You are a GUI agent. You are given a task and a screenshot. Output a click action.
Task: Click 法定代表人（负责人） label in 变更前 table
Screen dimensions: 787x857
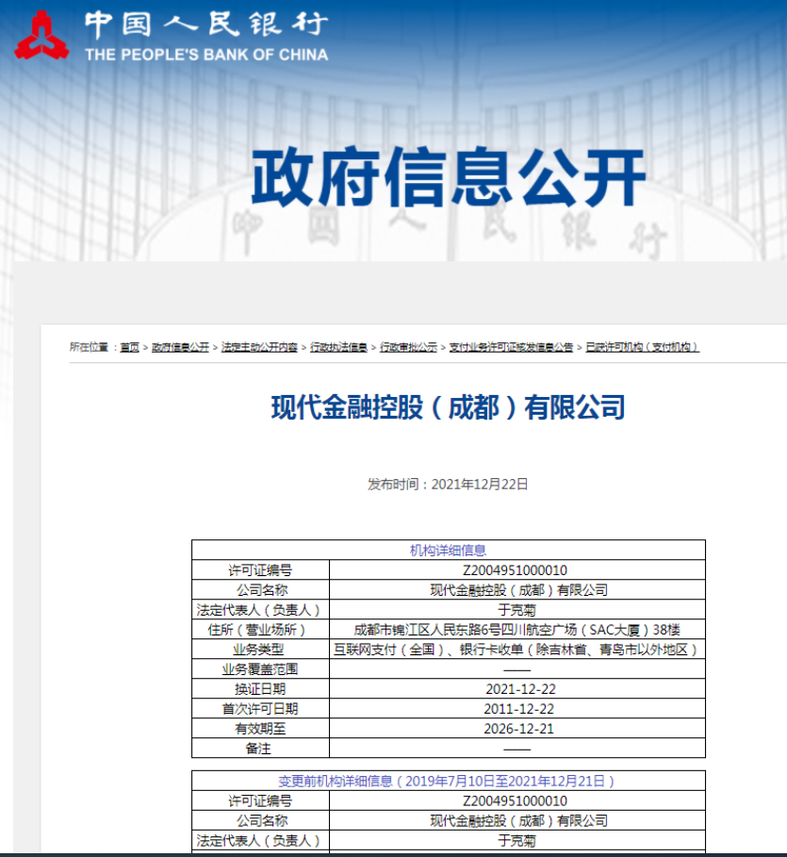click(261, 840)
